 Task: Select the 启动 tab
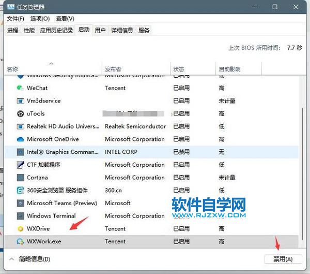(x=84, y=30)
